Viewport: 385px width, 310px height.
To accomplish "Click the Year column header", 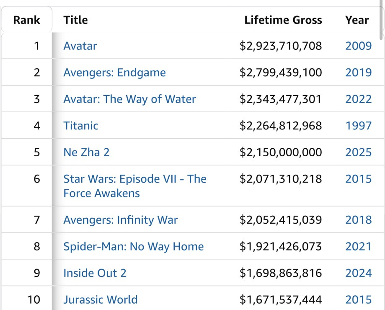I will pos(357,20).
